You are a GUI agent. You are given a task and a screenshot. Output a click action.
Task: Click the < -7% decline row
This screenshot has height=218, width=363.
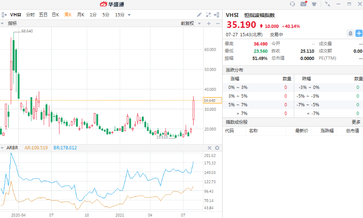coord(329,113)
